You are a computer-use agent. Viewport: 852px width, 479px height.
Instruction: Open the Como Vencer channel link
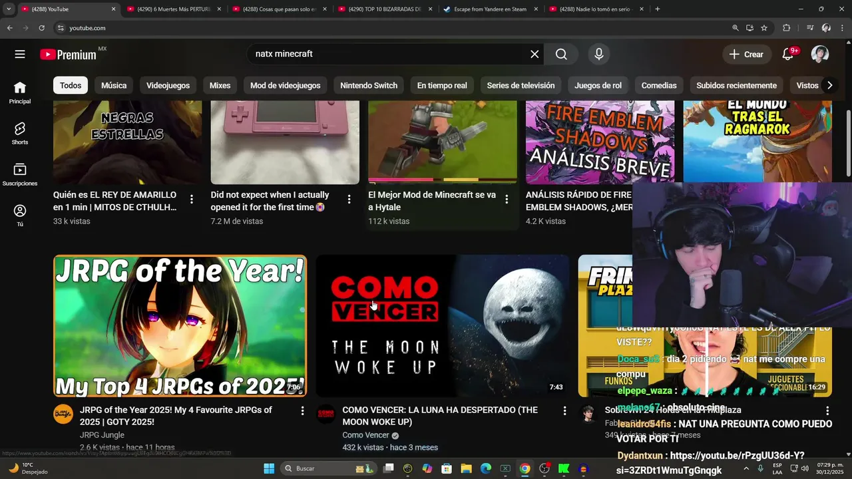[x=365, y=435]
